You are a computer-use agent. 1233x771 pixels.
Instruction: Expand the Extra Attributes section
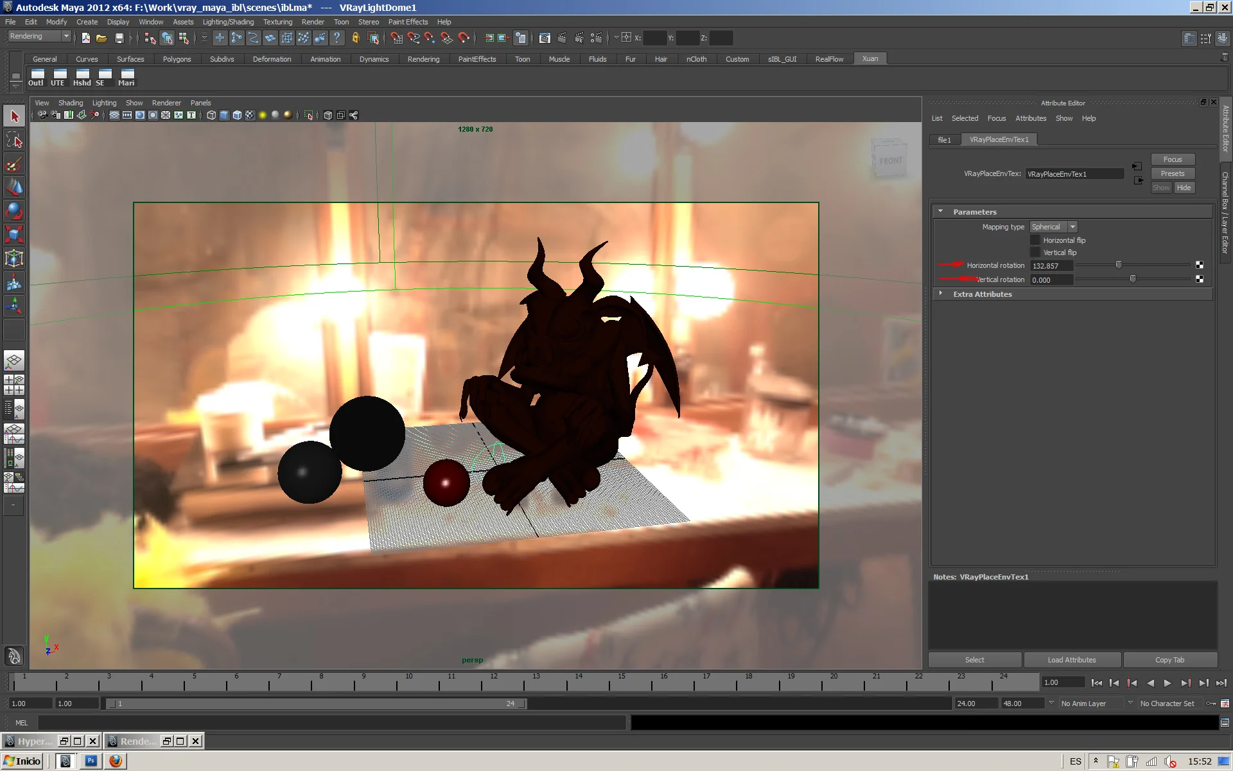(x=940, y=294)
